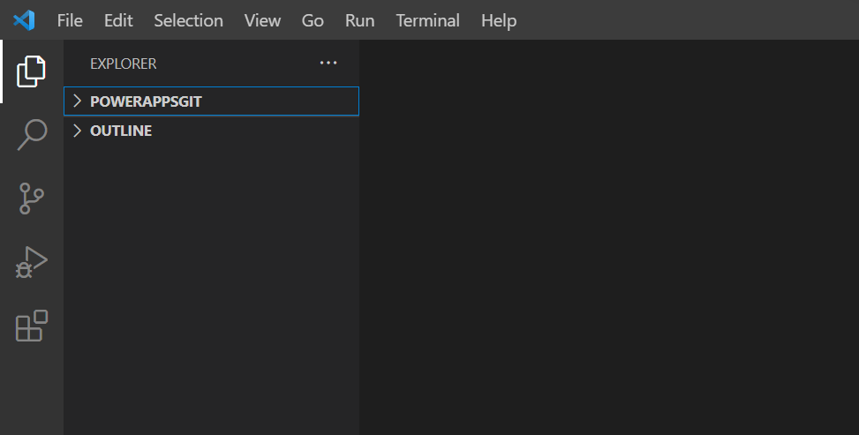Viewport: 859px width, 435px height.
Task: Open the Run and Debug view
Action: [31, 263]
